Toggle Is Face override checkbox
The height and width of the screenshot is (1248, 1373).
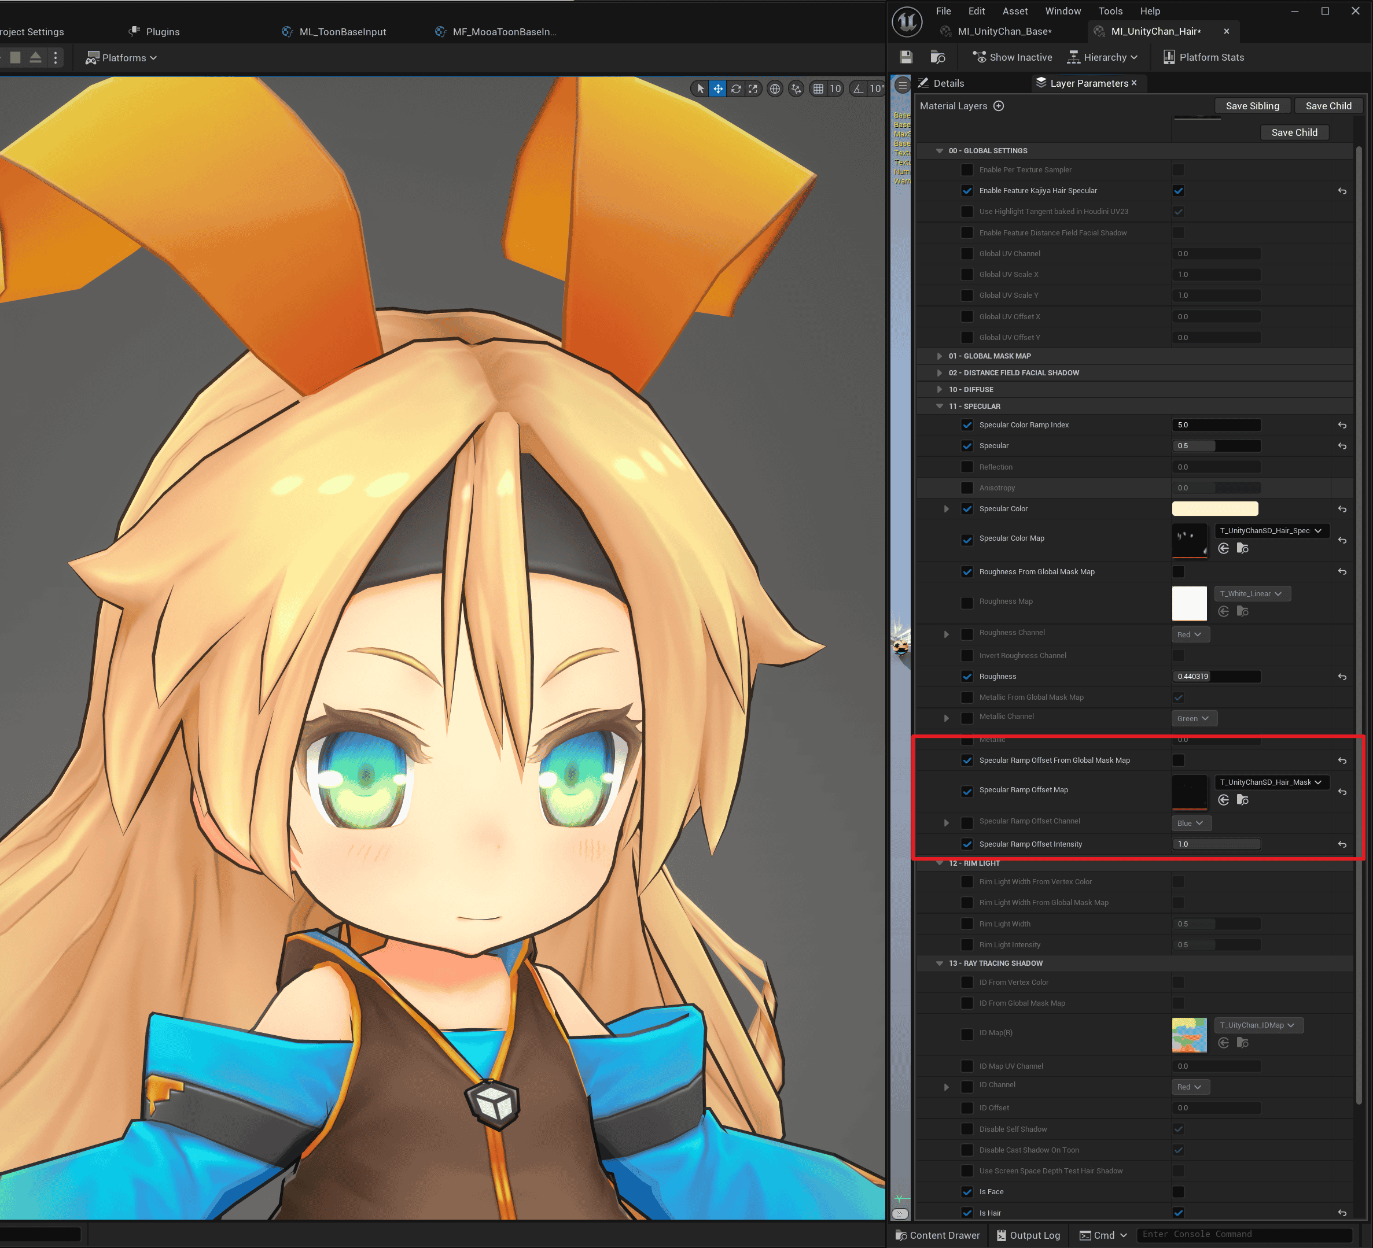(x=966, y=1191)
